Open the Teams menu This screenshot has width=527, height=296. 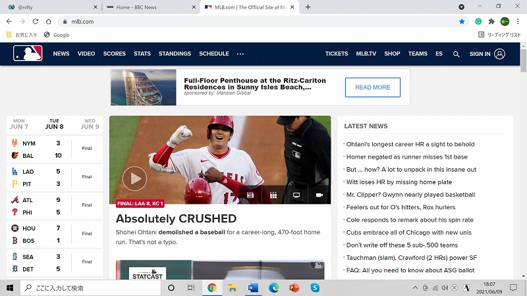pyautogui.click(x=418, y=54)
